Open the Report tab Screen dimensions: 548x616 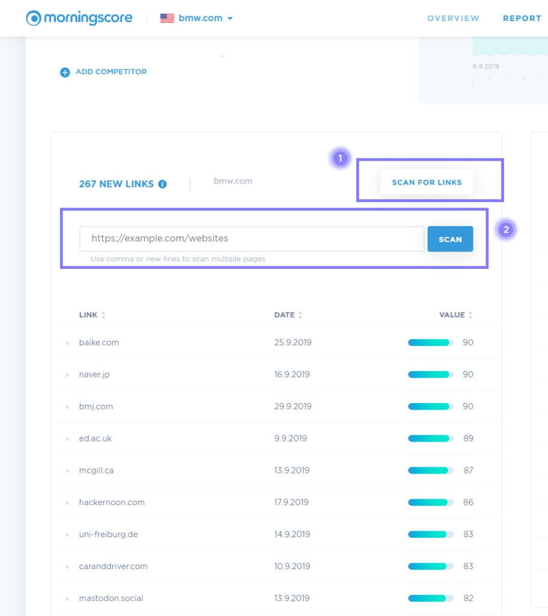tap(522, 18)
